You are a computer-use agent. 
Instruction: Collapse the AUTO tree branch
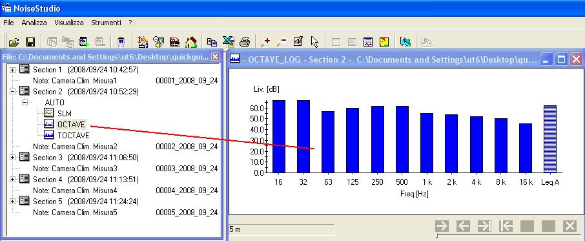pyautogui.click(x=25, y=102)
